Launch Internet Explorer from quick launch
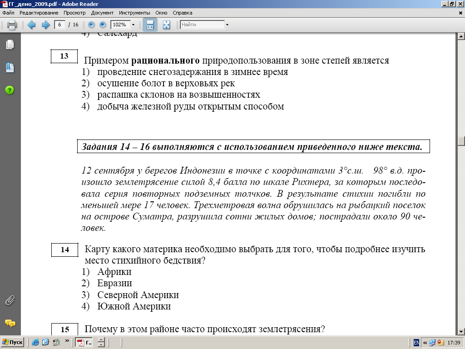 [x=35, y=343]
